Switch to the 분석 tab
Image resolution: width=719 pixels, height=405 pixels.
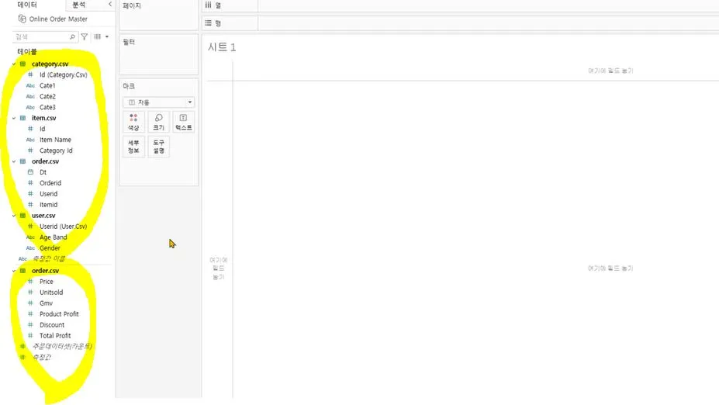pyautogui.click(x=79, y=5)
